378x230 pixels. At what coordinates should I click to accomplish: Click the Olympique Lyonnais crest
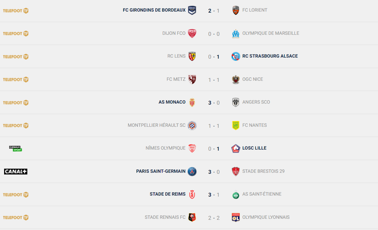tap(236, 217)
